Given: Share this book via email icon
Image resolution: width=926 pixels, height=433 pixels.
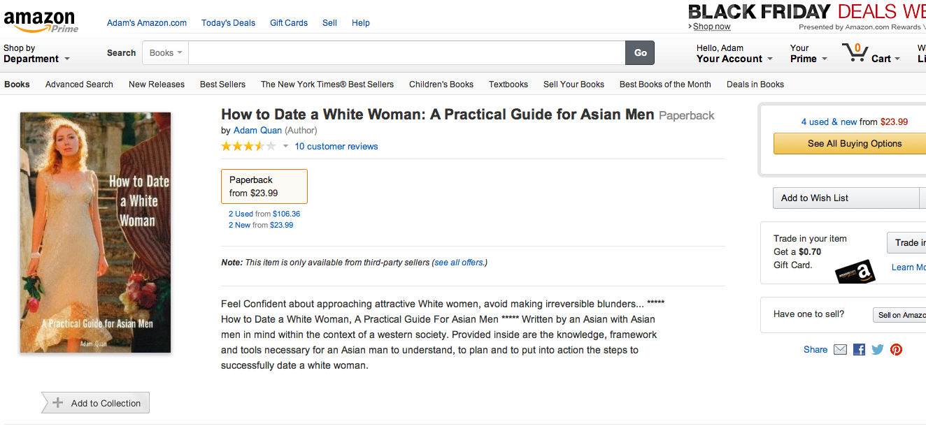Looking at the screenshot, I should (840, 350).
